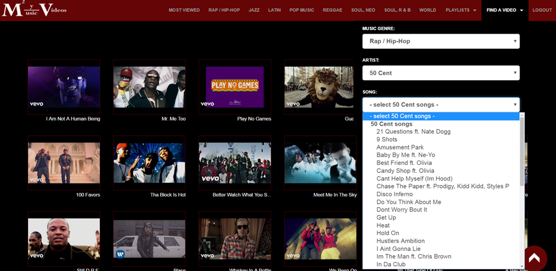Click the Song select box
The image size is (556, 271).
(441, 105)
